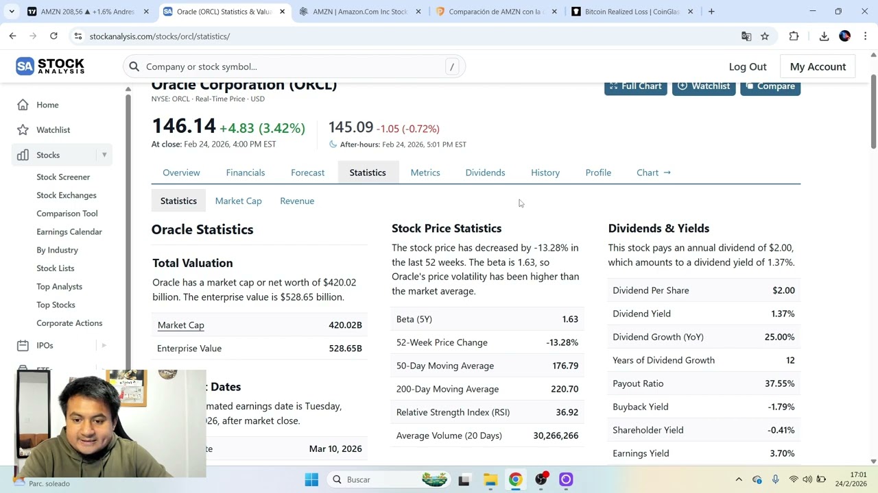Screen dimensions: 878x493
Task: Open Earnings Calendar in sidebar
Action: [69, 231]
